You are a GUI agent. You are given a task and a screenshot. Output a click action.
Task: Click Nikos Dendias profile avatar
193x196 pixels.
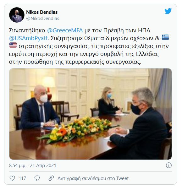pos(17,15)
